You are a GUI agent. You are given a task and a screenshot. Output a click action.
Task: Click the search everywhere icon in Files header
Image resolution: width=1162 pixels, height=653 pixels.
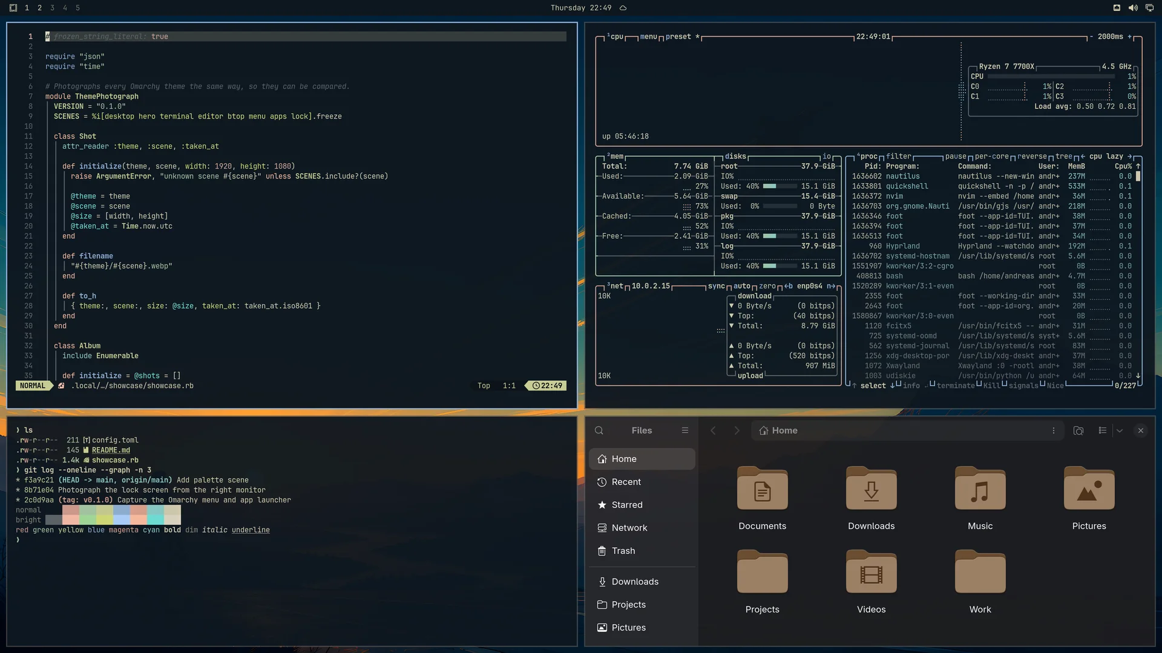[x=1078, y=430]
